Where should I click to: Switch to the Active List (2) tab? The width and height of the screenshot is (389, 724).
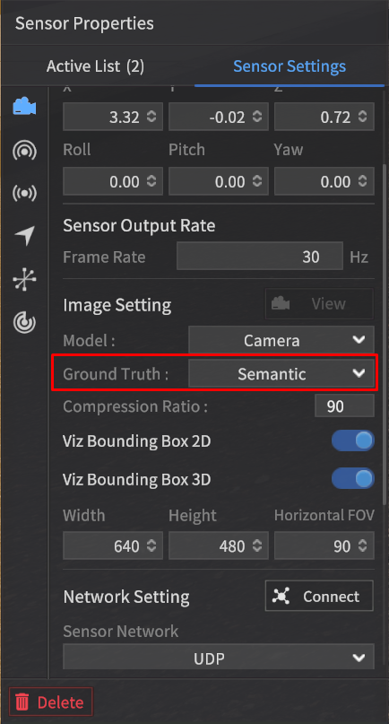(x=95, y=66)
